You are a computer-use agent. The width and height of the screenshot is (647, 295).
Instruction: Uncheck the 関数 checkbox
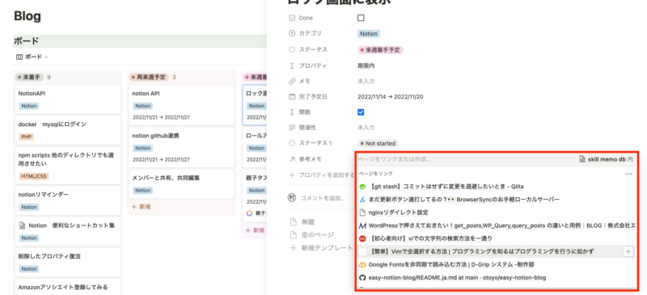[361, 112]
